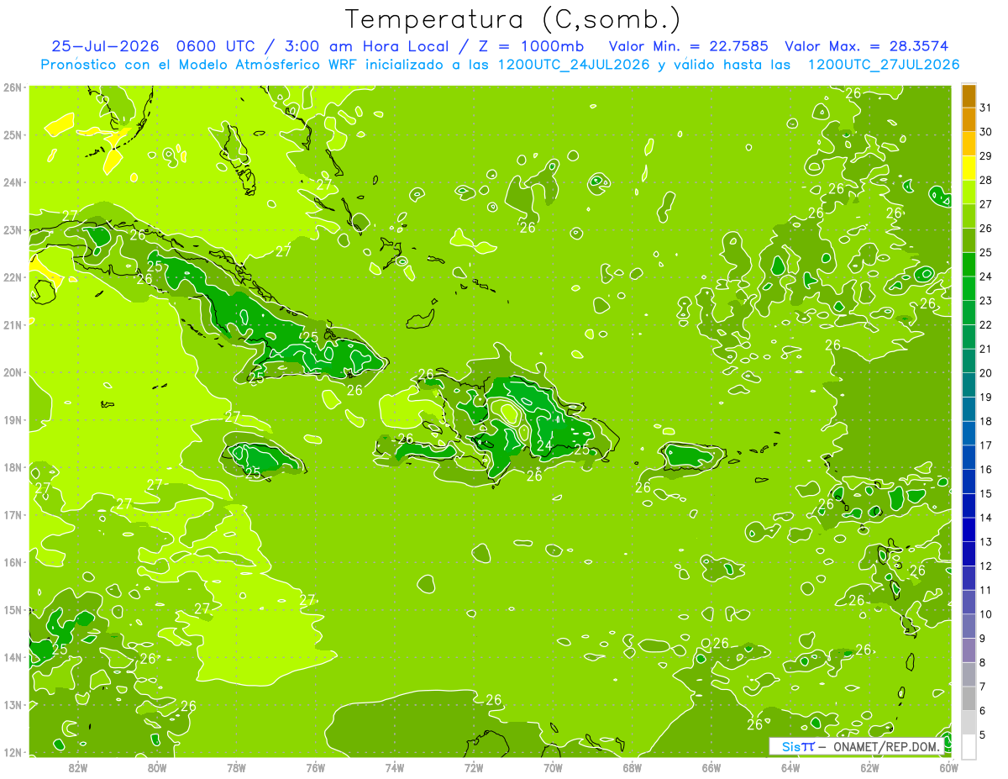Click colorbar scale value 18
This screenshot has height=779, width=1008.
click(x=985, y=421)
